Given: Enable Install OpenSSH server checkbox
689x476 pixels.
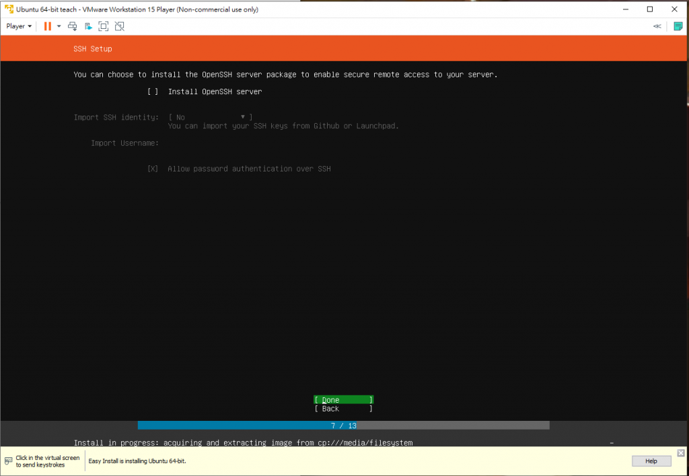Looking at the screenshot, I should point(153,91).
